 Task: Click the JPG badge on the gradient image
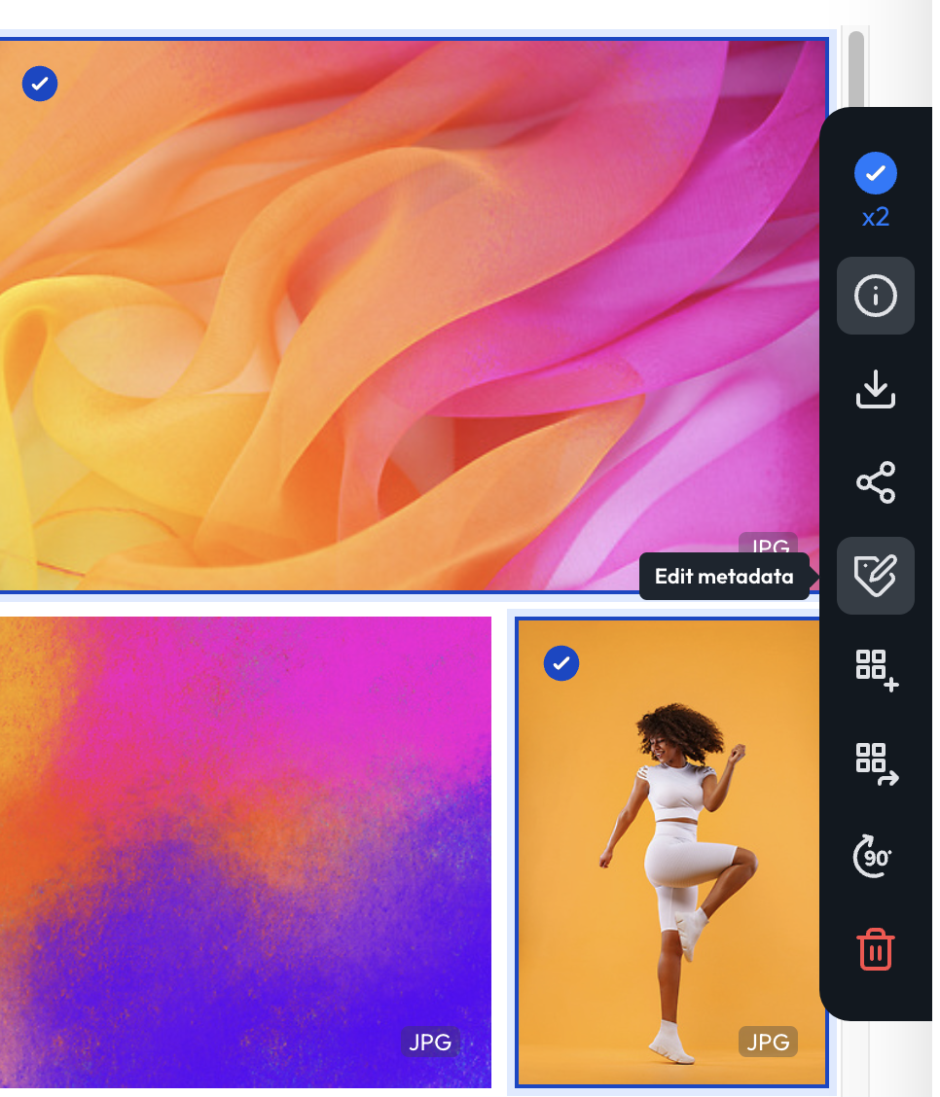(429, 1042)
